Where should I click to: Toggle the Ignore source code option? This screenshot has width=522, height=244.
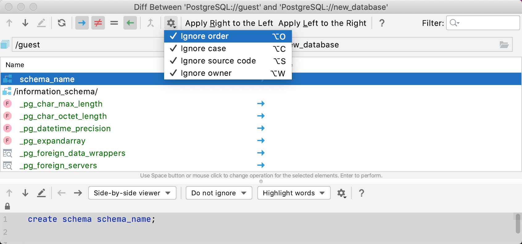(218, 61)
